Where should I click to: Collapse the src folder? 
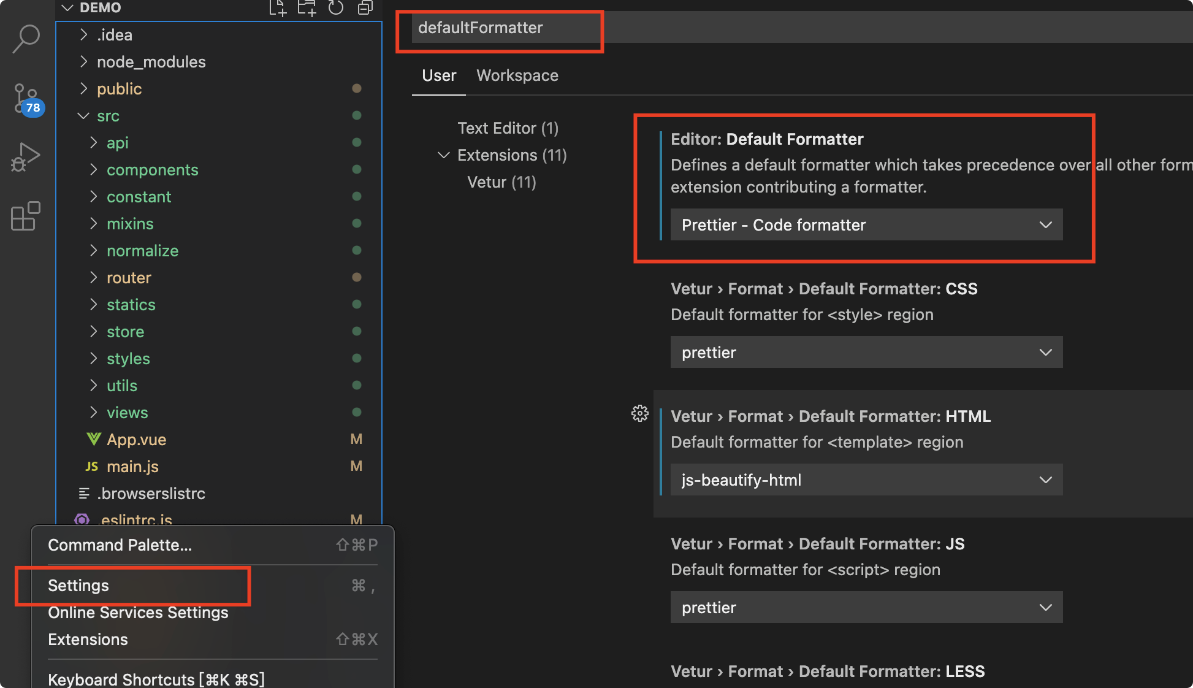83,116
